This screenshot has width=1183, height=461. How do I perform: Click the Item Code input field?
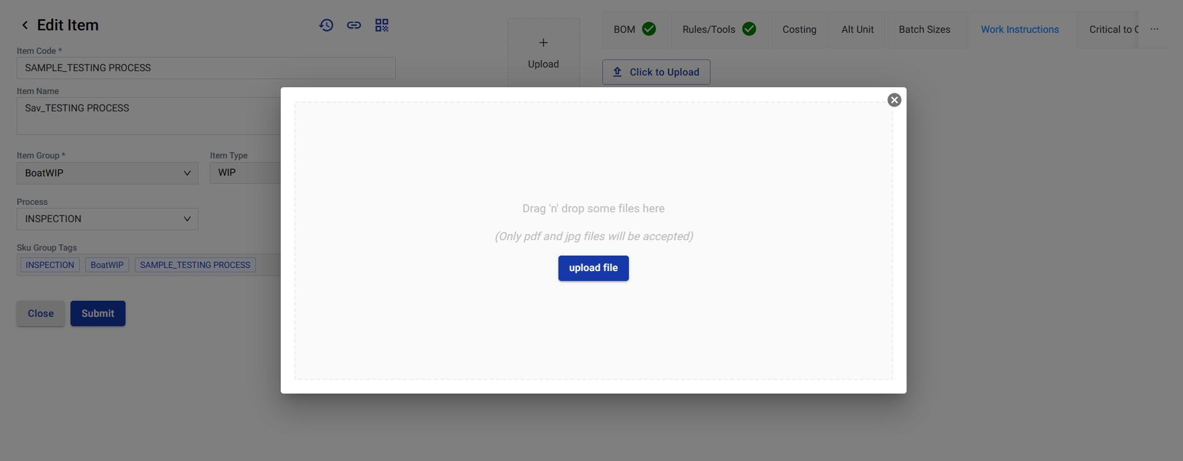coord(205,68)
